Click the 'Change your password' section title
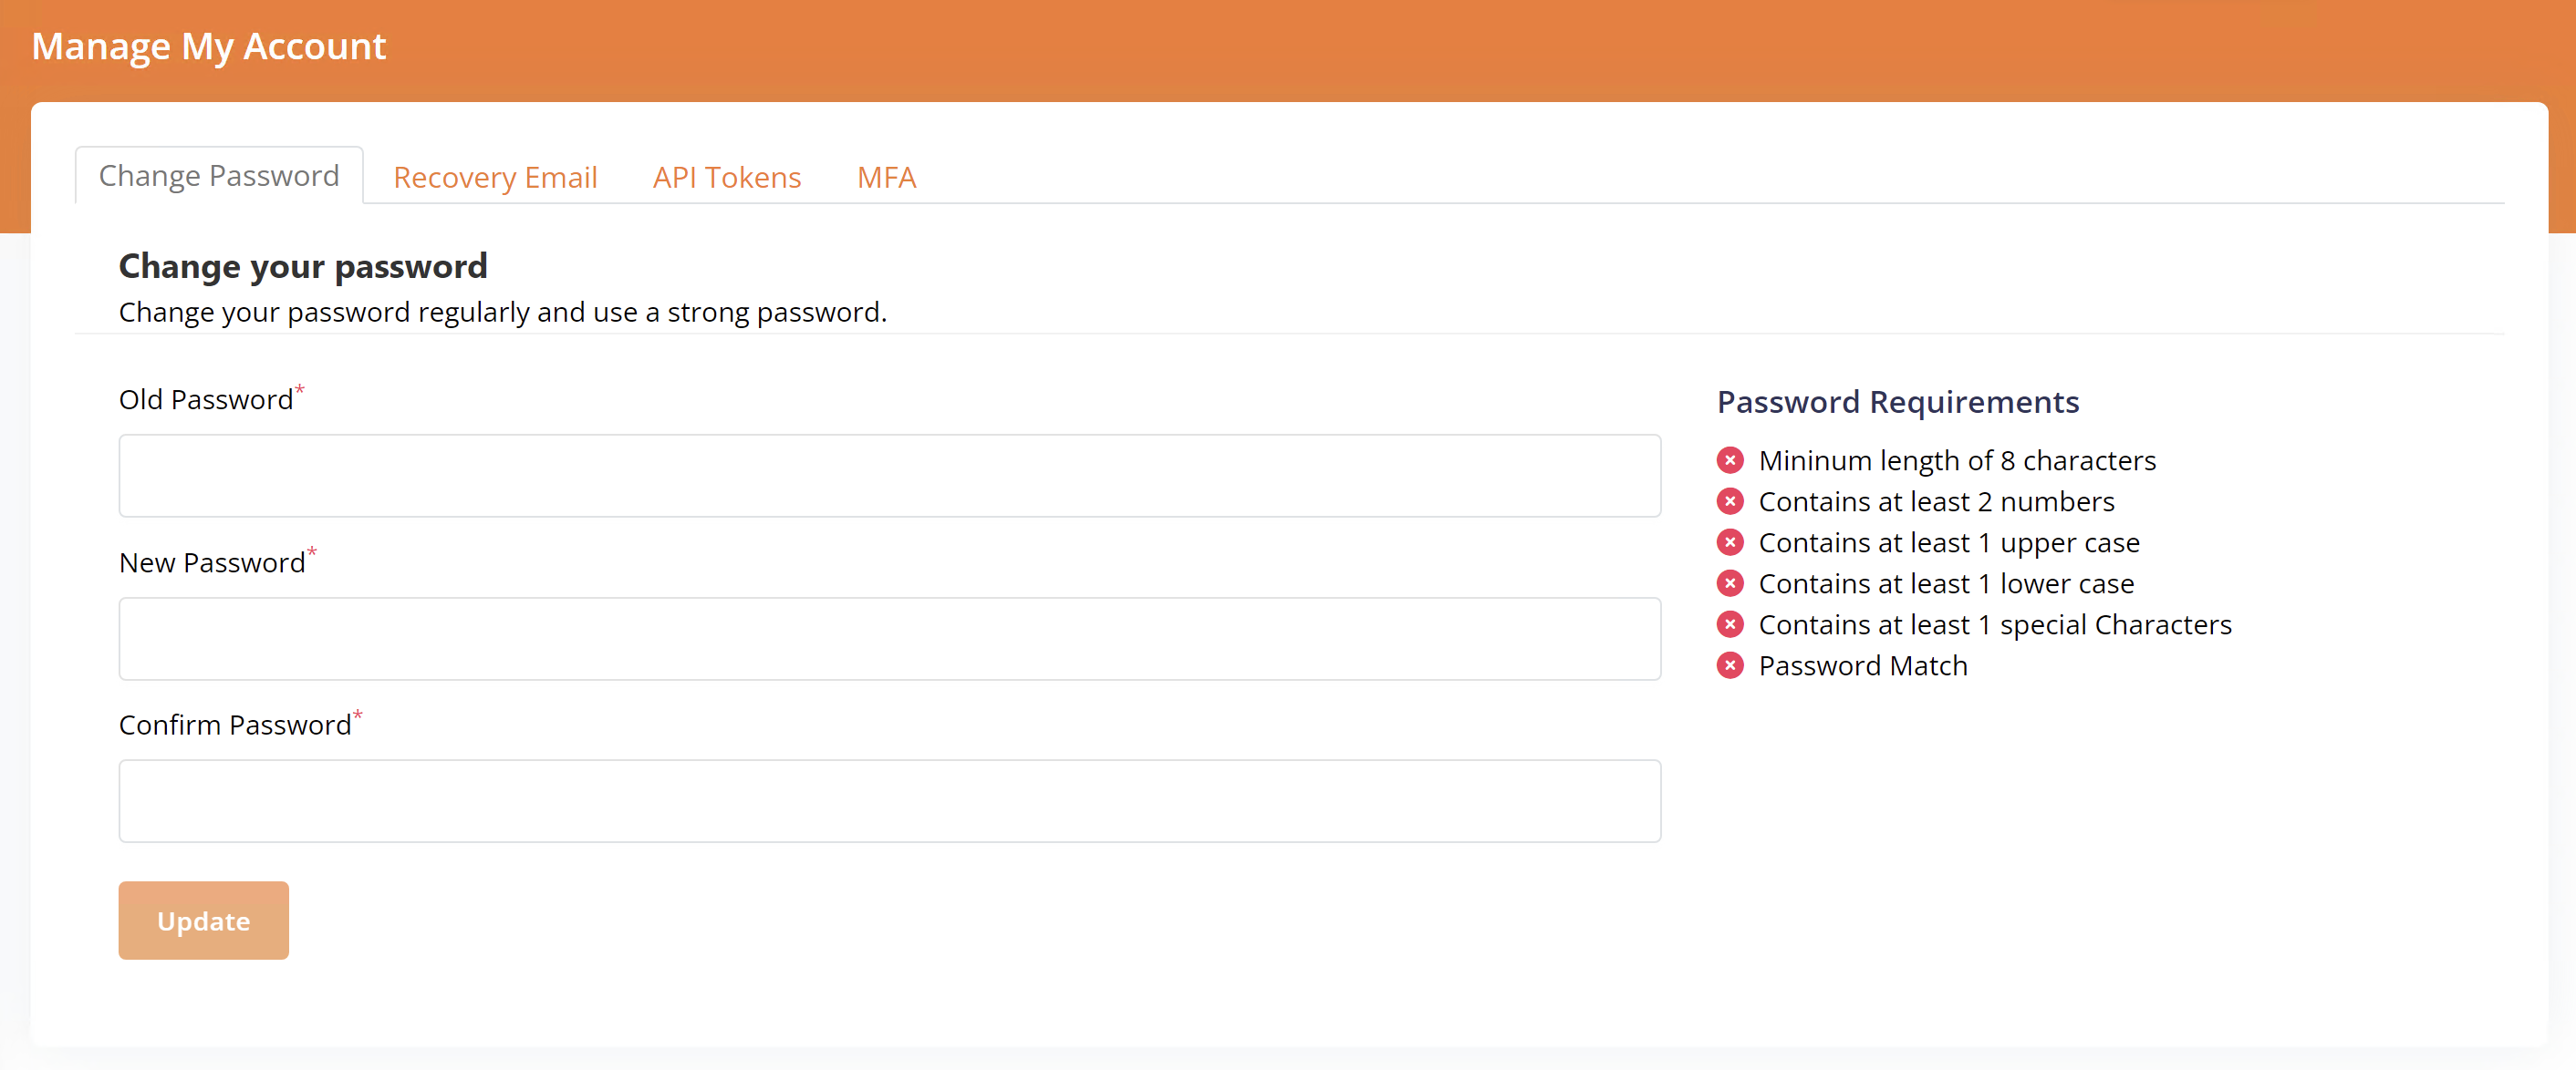The image size is (2576, 1070). 303,266
